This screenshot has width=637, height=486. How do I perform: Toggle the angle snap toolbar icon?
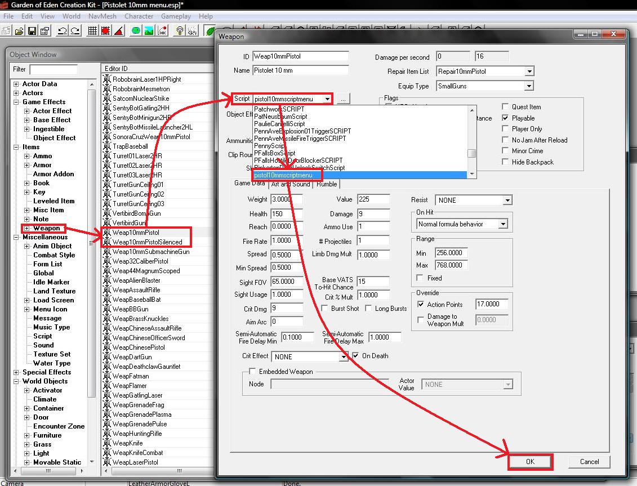[x=119, y=30]
